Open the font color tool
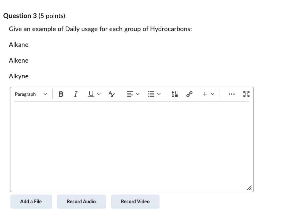282x223 pixels. click(111, 94)
